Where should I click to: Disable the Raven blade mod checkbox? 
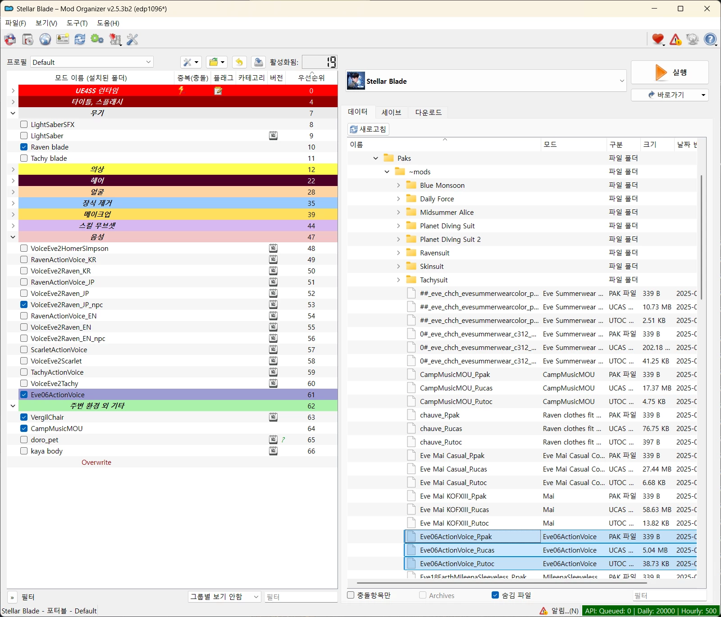pyautogui.click(x=24, y=147)
